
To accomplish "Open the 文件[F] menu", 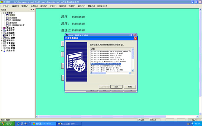I will coord(6,6).
